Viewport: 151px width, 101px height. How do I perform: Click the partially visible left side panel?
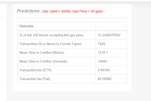point(3,52)
